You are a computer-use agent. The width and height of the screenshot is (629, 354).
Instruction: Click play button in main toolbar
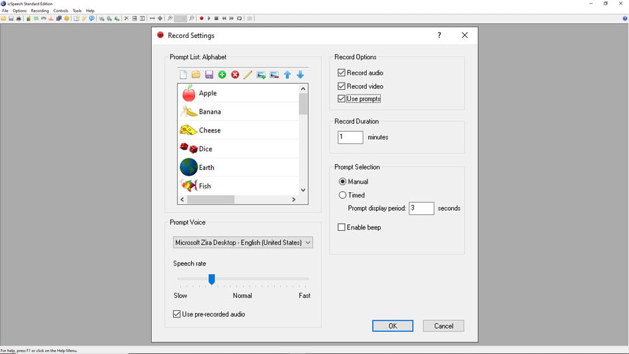pyautogui.click(x=209, y=19)
